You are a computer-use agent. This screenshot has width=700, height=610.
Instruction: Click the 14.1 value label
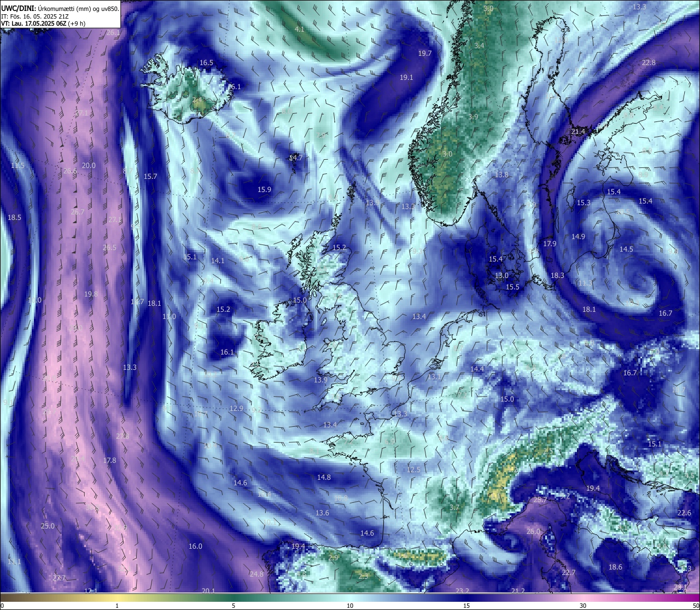pyautogui.click(x=218, y=261)
